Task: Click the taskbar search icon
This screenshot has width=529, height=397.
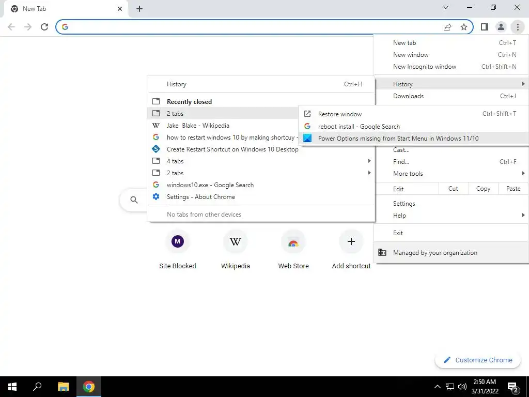Action: tap(37, 387)
